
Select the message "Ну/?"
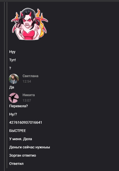(x=13, y=114)
